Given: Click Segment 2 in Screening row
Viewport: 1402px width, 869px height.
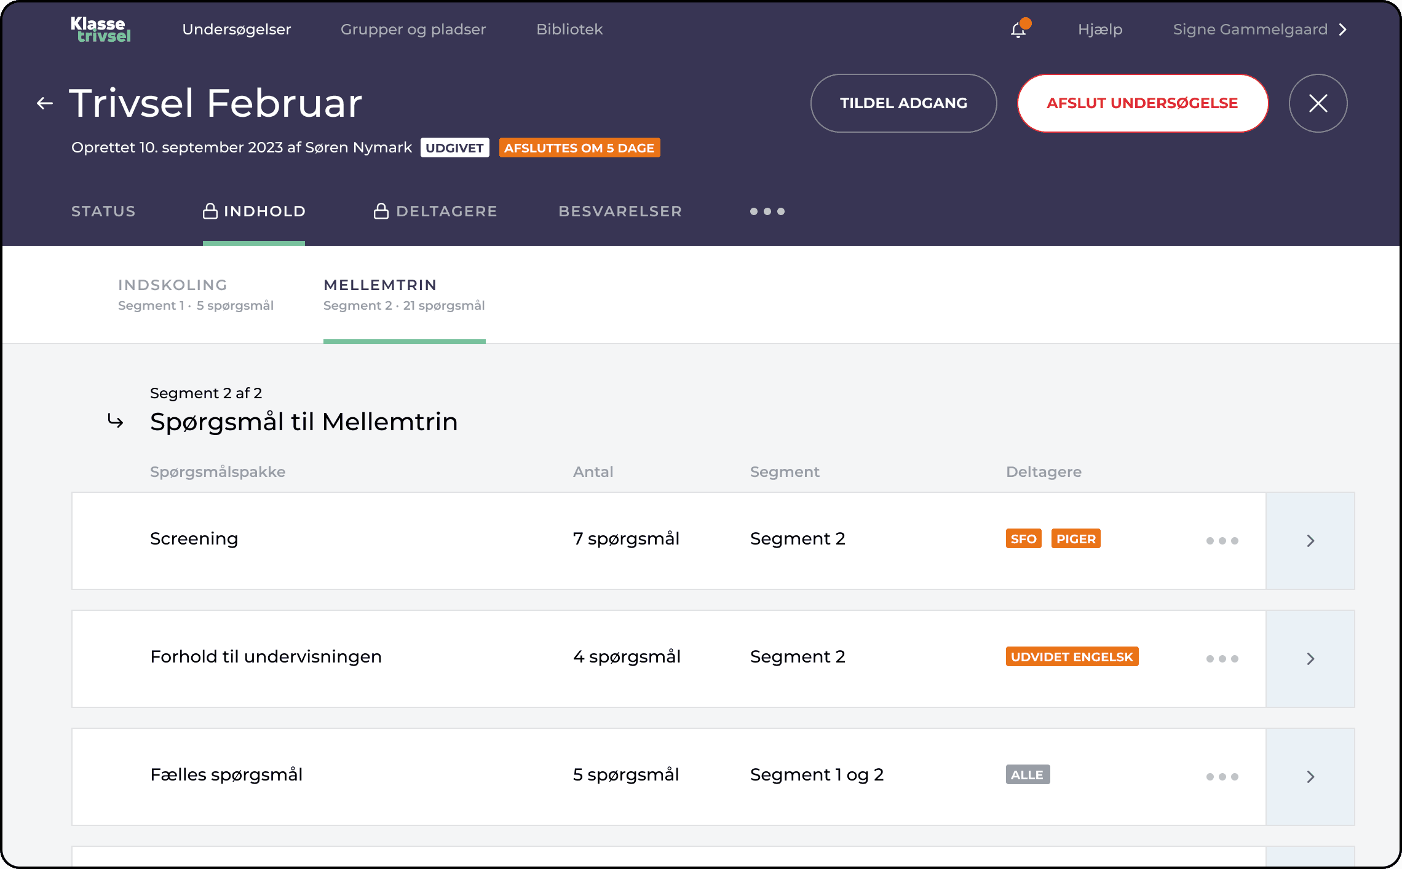Looking at the screenshot, I should tap(798, 538).
